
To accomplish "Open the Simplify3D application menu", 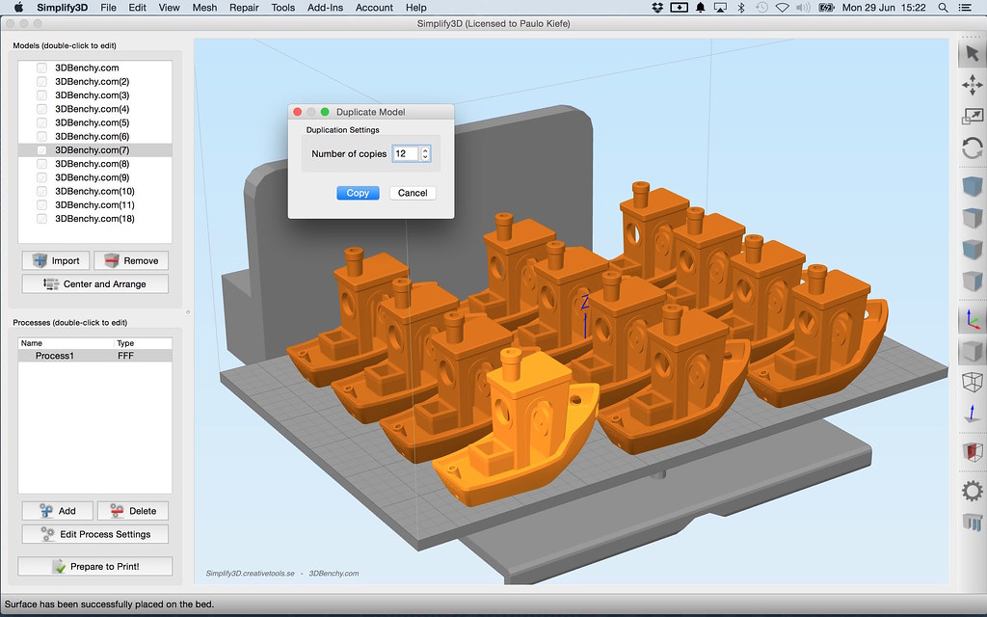I will click(63, 8).
